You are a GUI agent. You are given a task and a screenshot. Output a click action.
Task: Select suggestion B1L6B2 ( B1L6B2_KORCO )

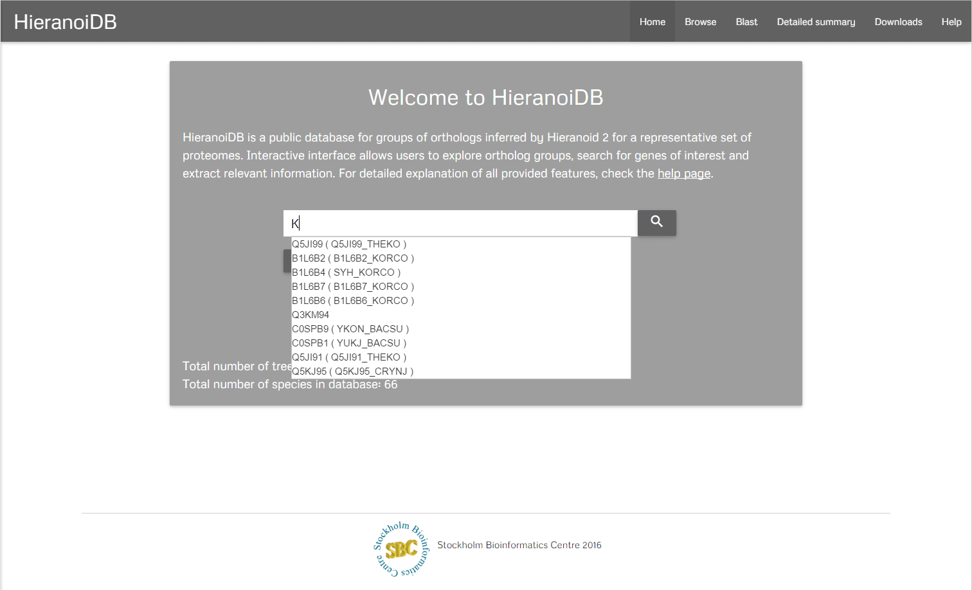[461, 258]
